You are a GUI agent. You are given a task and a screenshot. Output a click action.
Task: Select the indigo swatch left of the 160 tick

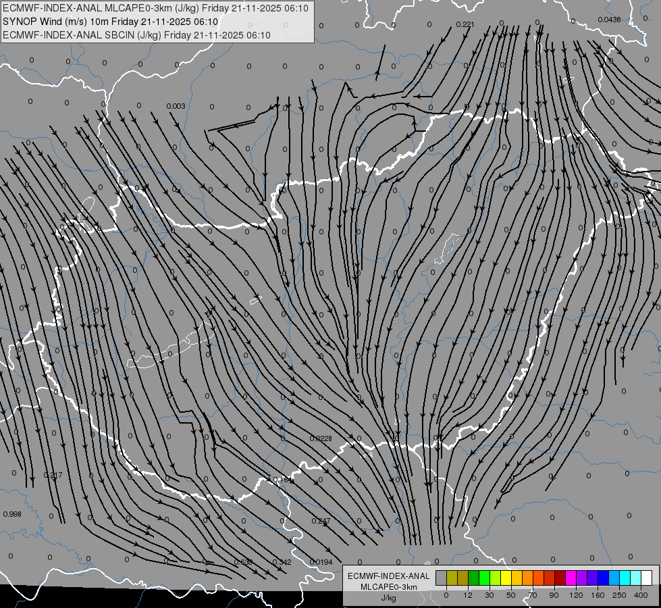tap(593, 578)
